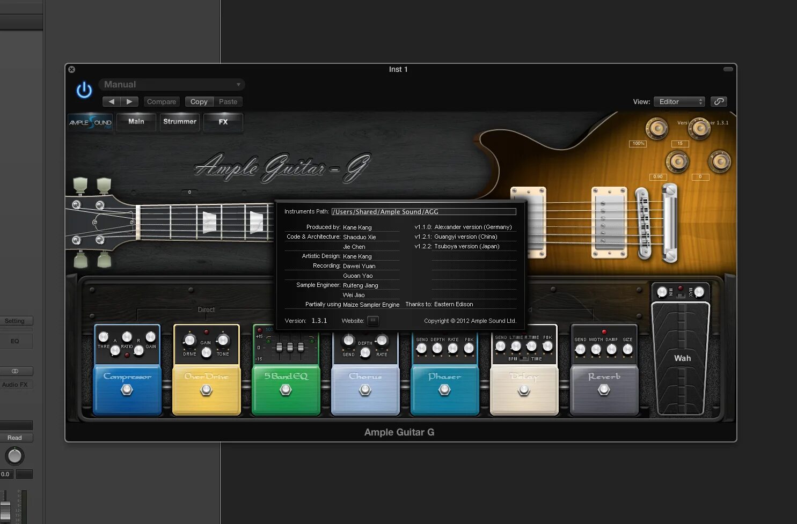
Task: Toggle the Phaser pedal footswitch
Action: [444, 390]
